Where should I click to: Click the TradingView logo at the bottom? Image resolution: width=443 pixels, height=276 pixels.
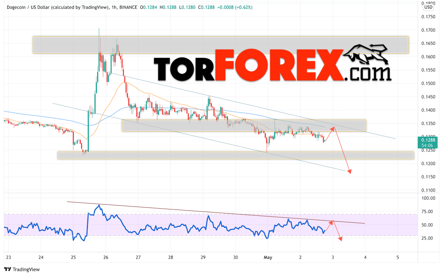point(22,269)
